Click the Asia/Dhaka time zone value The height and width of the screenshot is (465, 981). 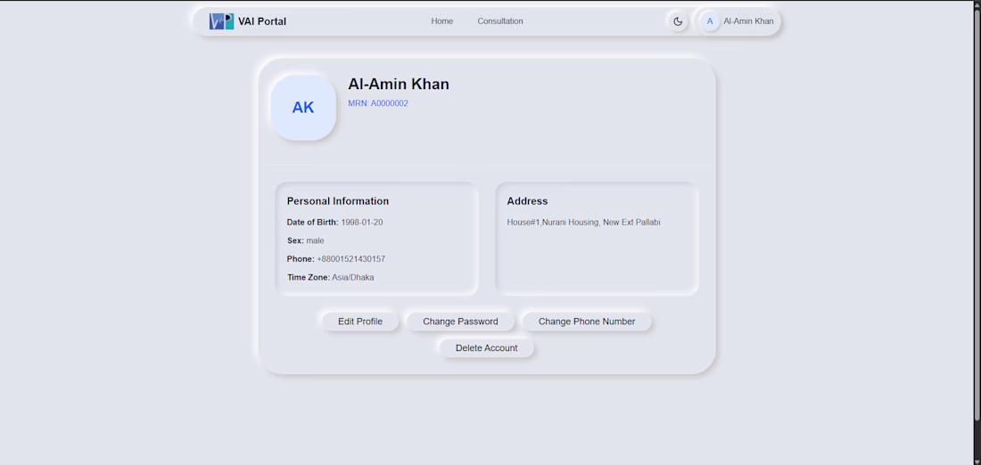pyautogui.click(x=353, y=278)
